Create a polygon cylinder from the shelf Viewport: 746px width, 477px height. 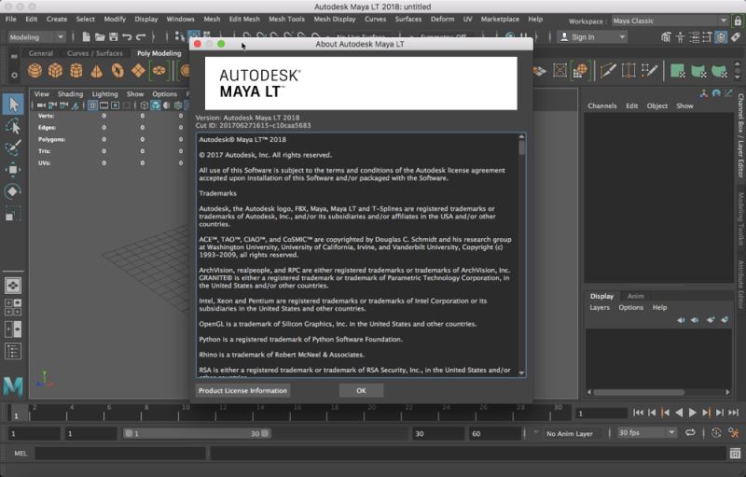tap(76, 71)
